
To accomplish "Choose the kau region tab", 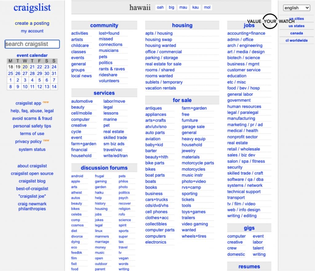I will click(195, 7).
